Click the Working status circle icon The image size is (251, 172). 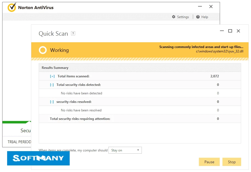coord(43,50)
